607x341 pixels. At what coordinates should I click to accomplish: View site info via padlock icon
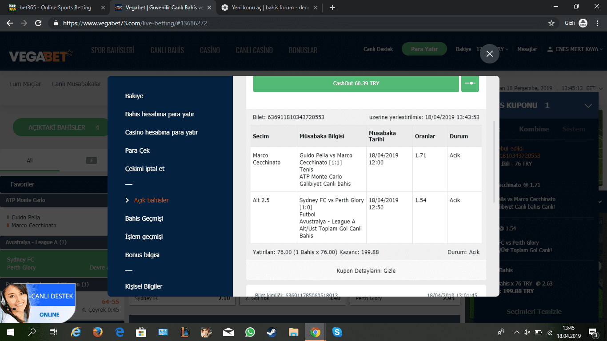pos(56,23)
